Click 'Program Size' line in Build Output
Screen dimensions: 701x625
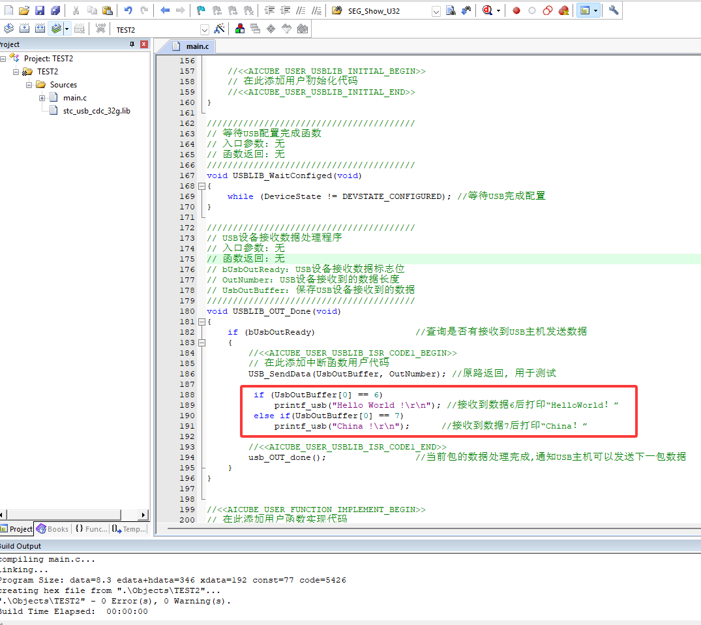(x=173, y=580)
